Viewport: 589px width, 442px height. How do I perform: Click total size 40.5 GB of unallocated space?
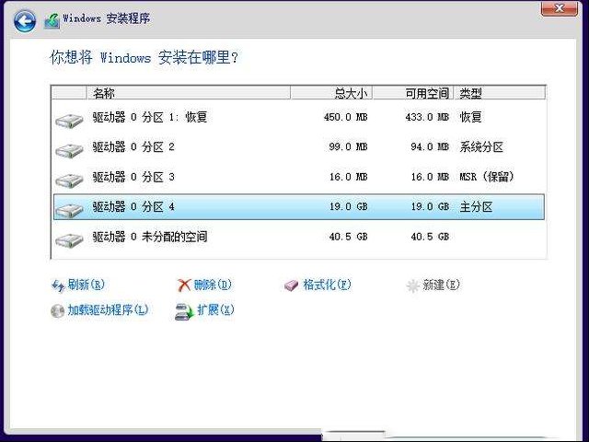point(348,237)
